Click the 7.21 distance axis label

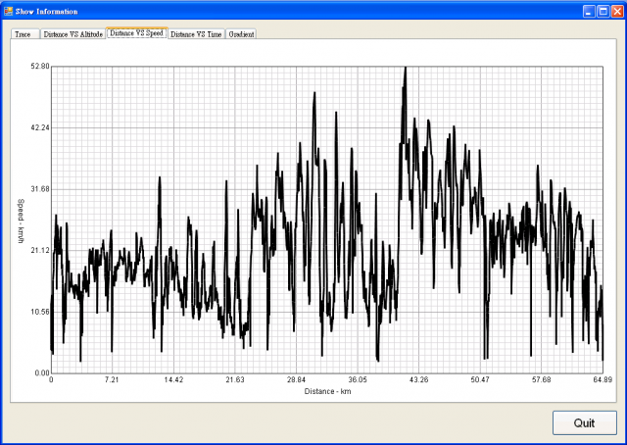point(112,379)
